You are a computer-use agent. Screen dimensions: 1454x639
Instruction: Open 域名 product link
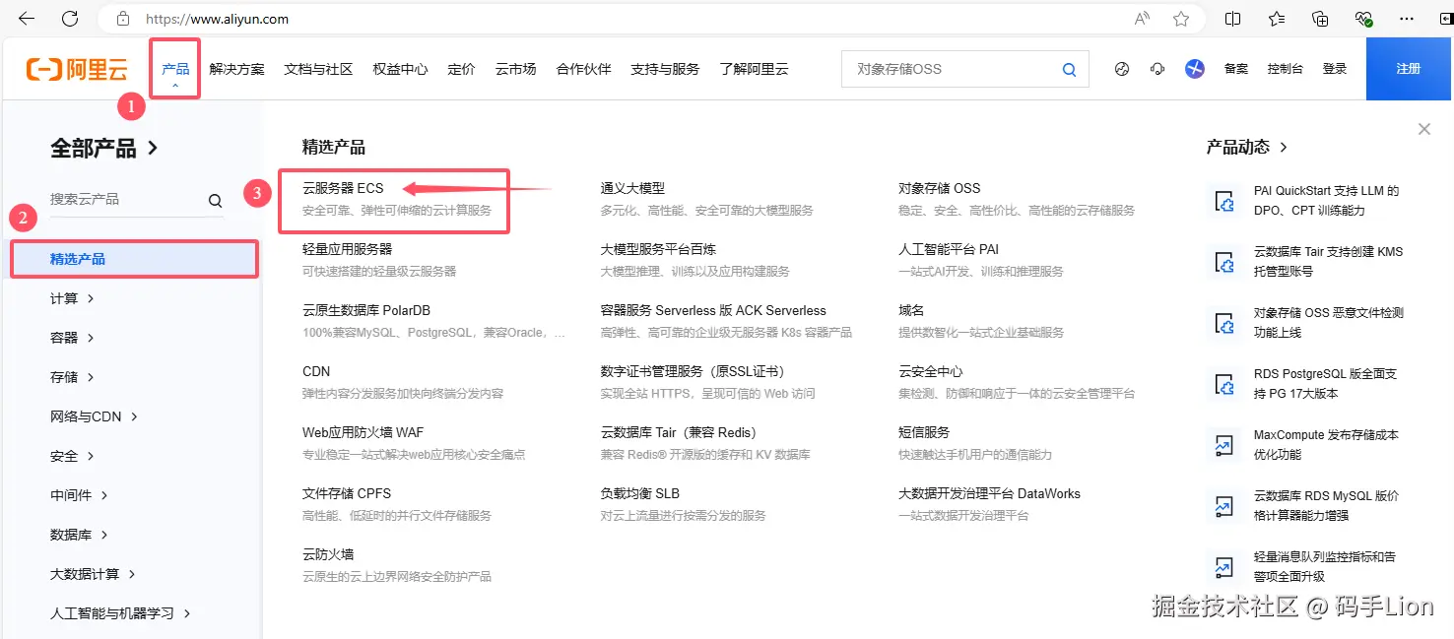[x=911, y=310]
